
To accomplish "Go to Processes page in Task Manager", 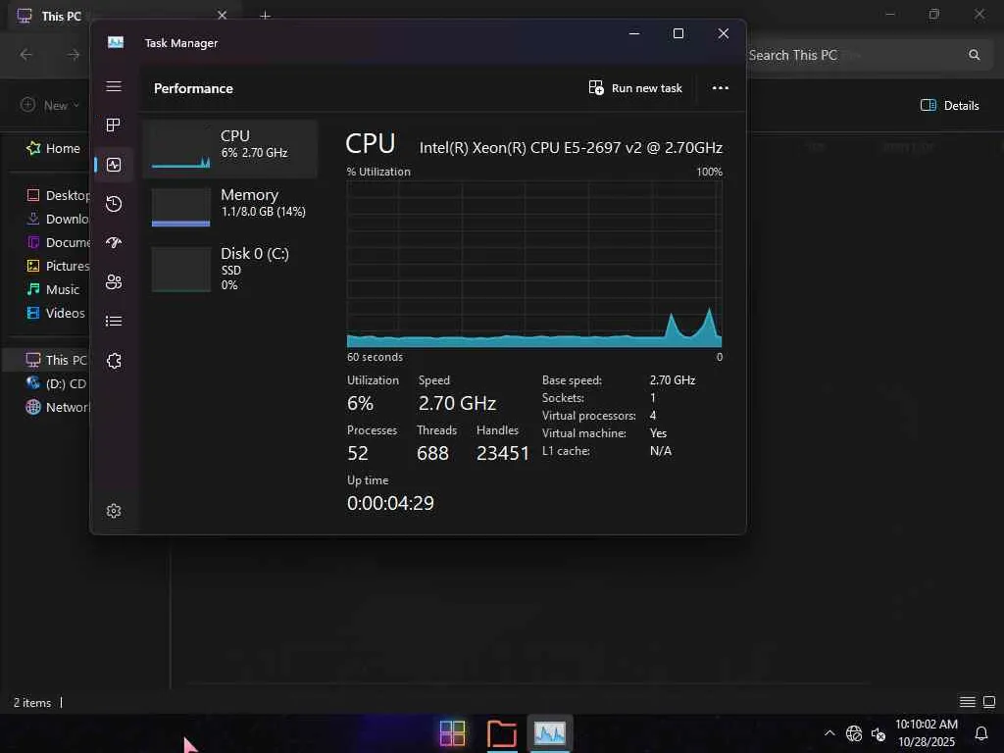I will (x=114, y=125).
